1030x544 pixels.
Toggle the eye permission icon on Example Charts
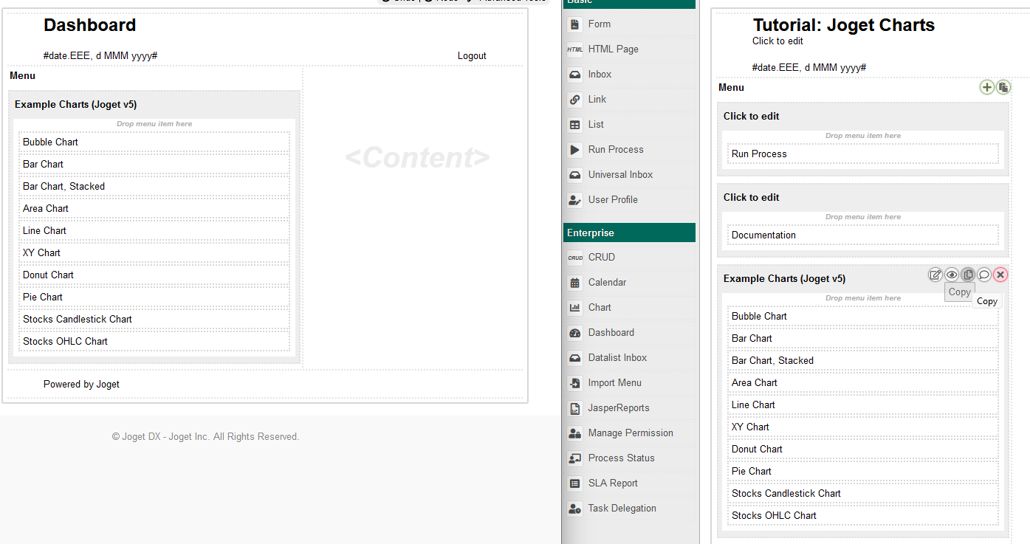tap(952, 275)
